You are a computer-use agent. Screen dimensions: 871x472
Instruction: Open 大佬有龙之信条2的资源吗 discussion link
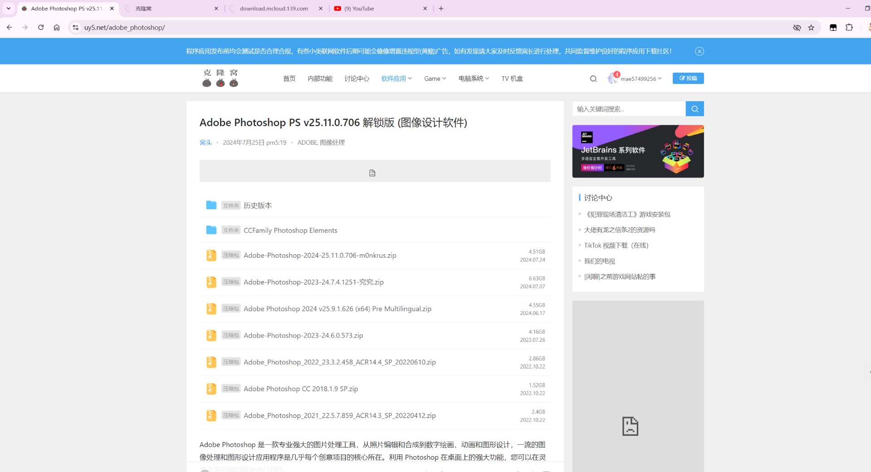(619, 230)
